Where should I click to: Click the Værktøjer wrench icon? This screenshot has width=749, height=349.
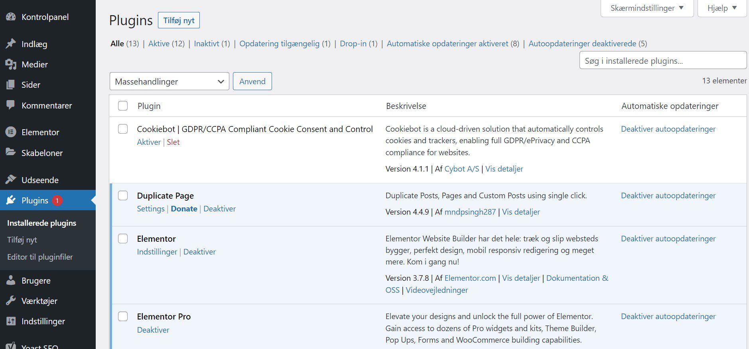[x=11, y=301]
